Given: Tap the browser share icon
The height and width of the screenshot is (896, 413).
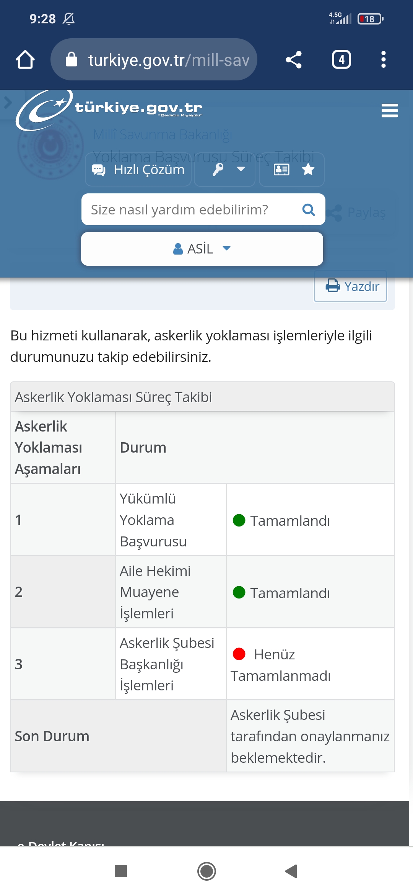Looking at the screenshot, I should click(294, 60).
